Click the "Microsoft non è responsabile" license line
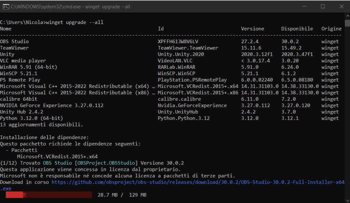 tap(118, 176)
